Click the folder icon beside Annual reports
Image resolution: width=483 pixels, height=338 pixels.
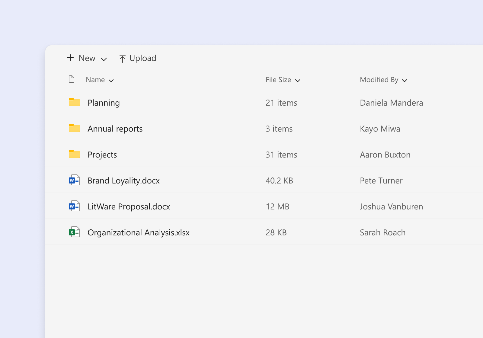pos(74,128)
